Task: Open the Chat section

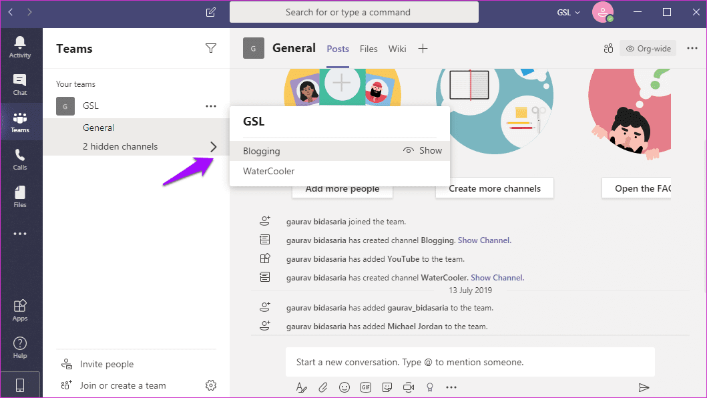Action: point(20,84)
